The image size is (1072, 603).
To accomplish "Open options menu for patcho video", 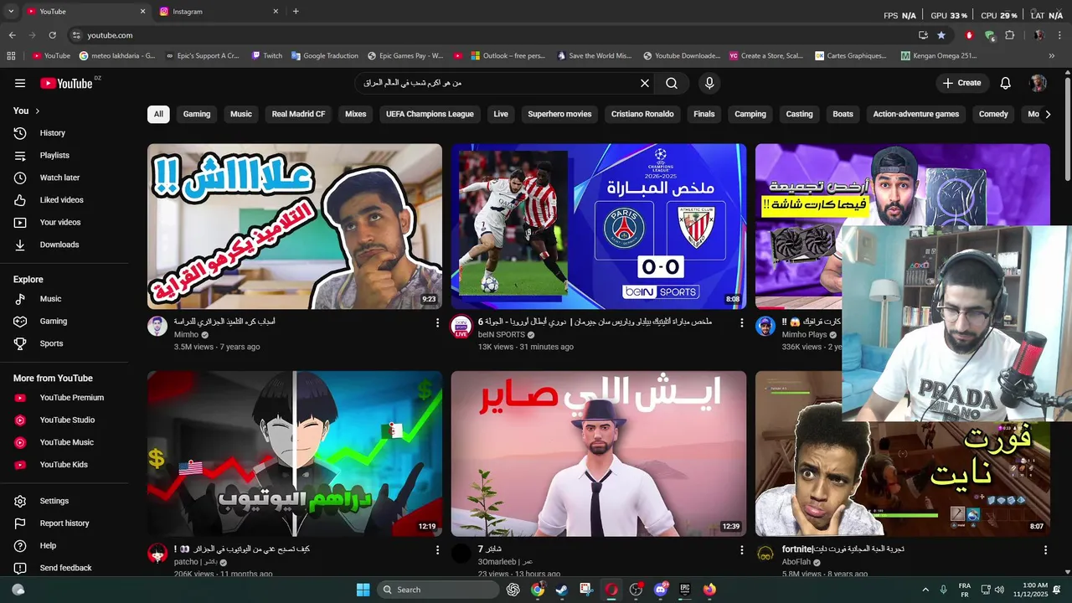I will [x=437, y=550].
